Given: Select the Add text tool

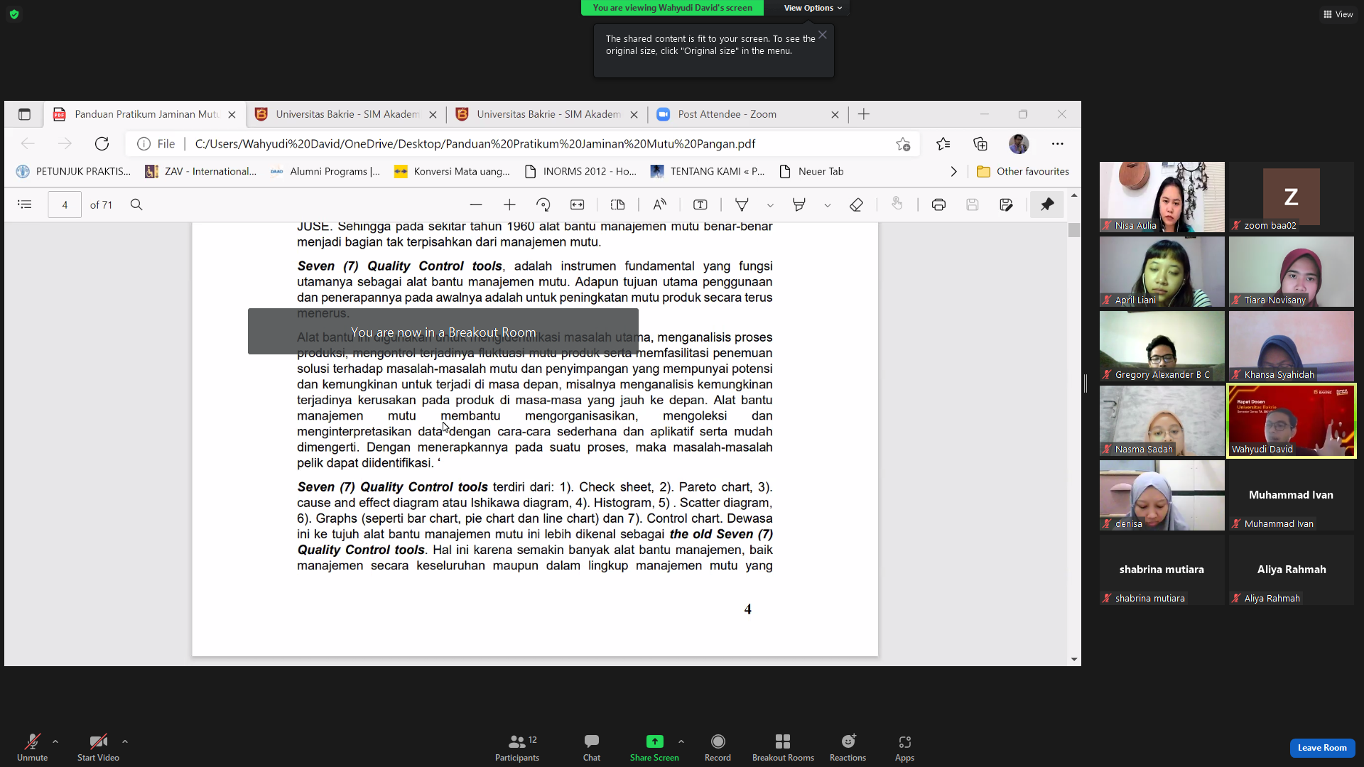Looking at the screenshot, I should pyautogui.click(x=700, y=205).
